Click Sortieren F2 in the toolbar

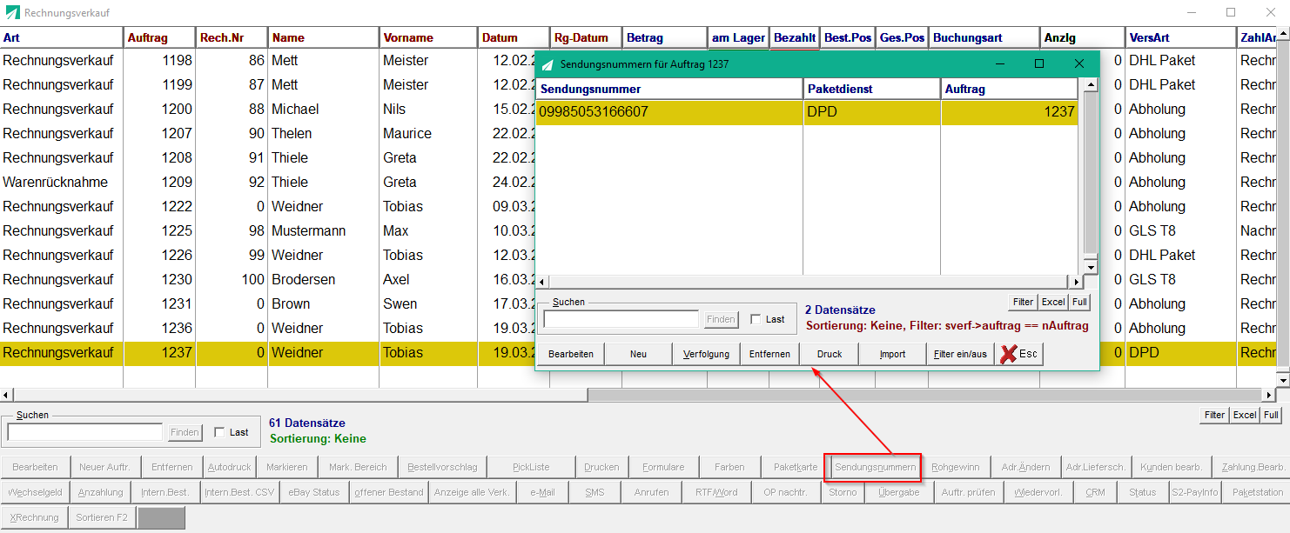[102, 517]
